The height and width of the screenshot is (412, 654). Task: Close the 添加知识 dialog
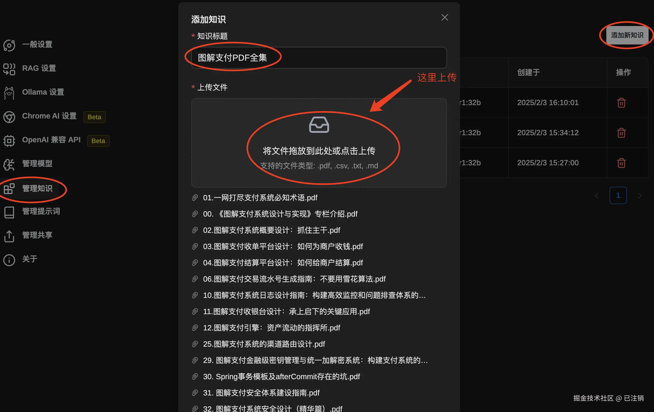point(445,17)
